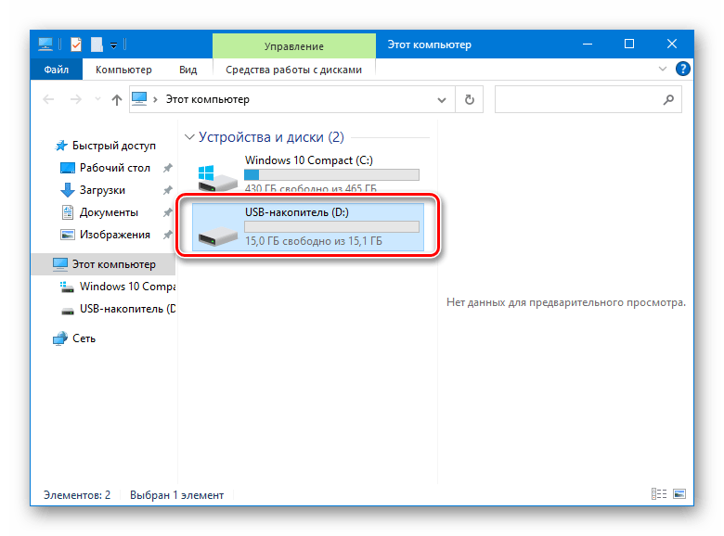This screenshot has width=724, height=536.
Task: Select the Windows 10 Compact (C:) drive icon
Action: pyautogui.click(x=218, y=174)
